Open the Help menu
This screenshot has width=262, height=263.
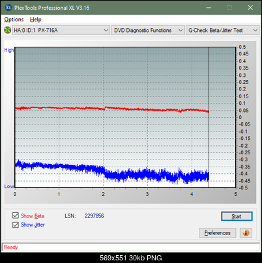[36, 20]
